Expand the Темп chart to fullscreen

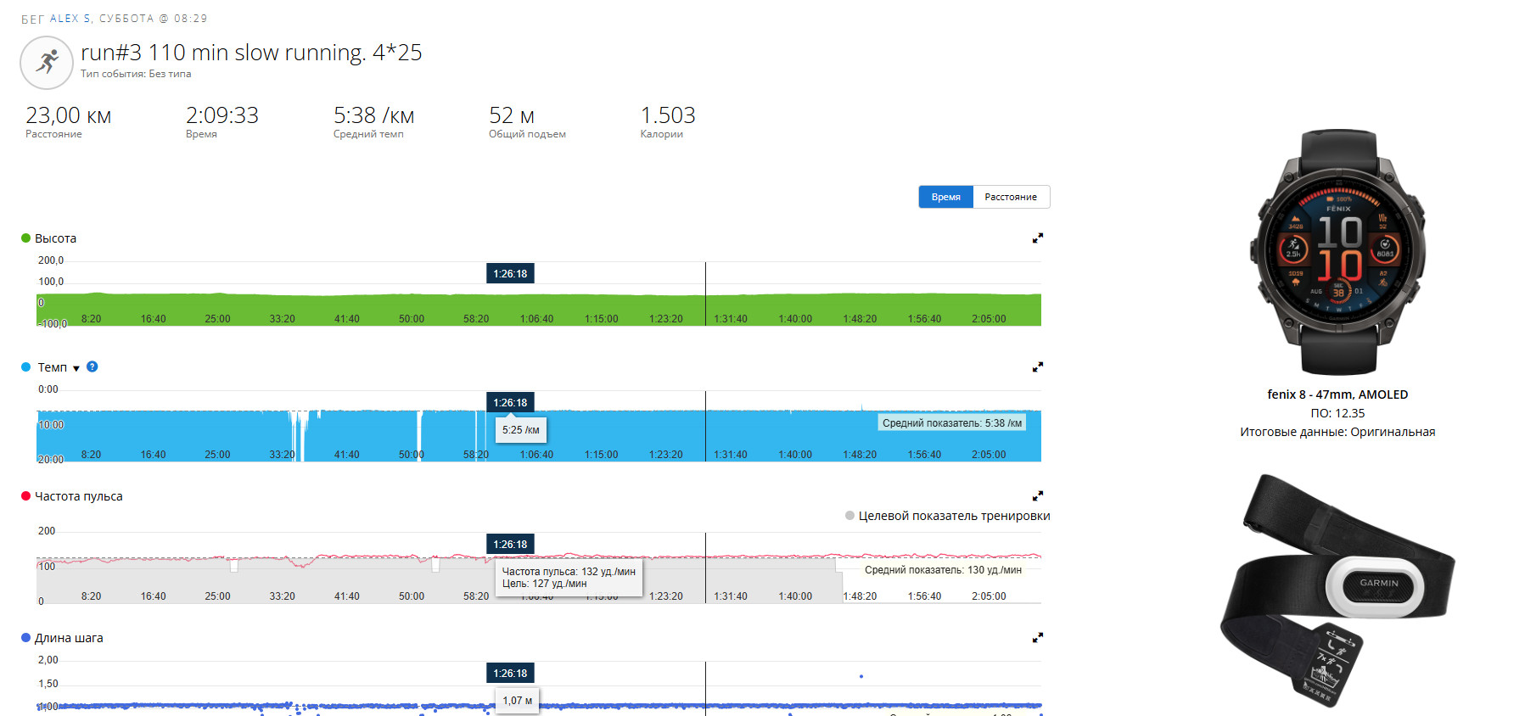[x=1037, y=367]
